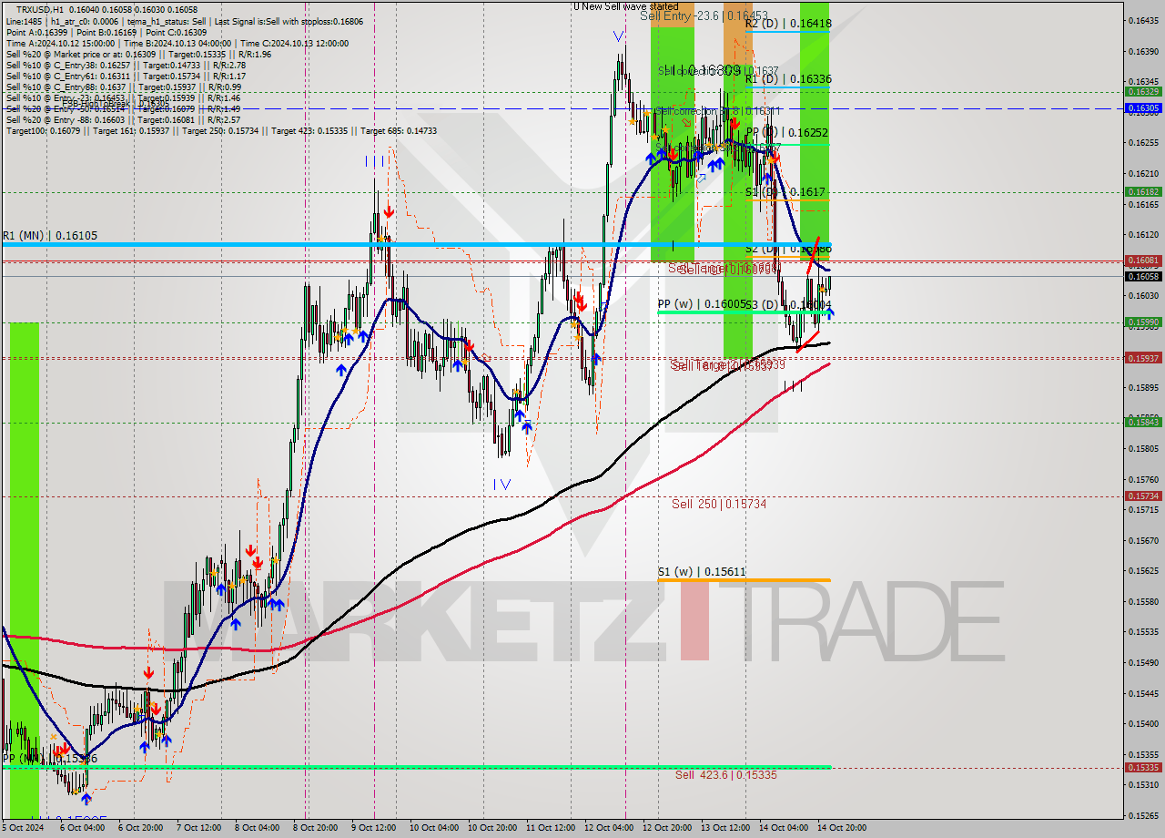Select the 'R1 (D) | 0.16336' resistance label
This screenshot has height=838, width=1165.
(x=788, y=79)
